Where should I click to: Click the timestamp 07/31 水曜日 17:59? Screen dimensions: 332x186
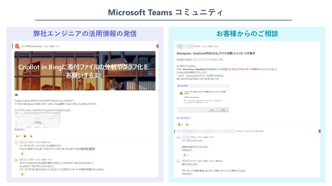[x=205, y=137]
